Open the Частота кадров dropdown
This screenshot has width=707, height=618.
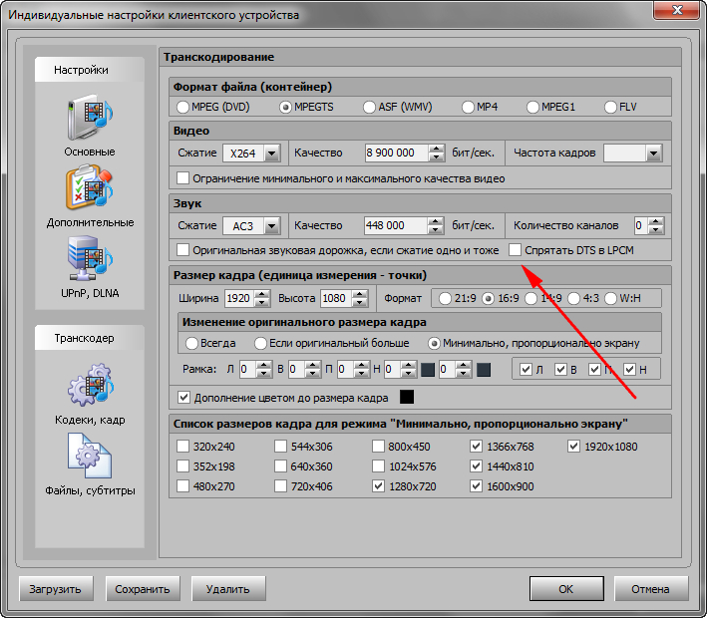[x=653, y=154]
